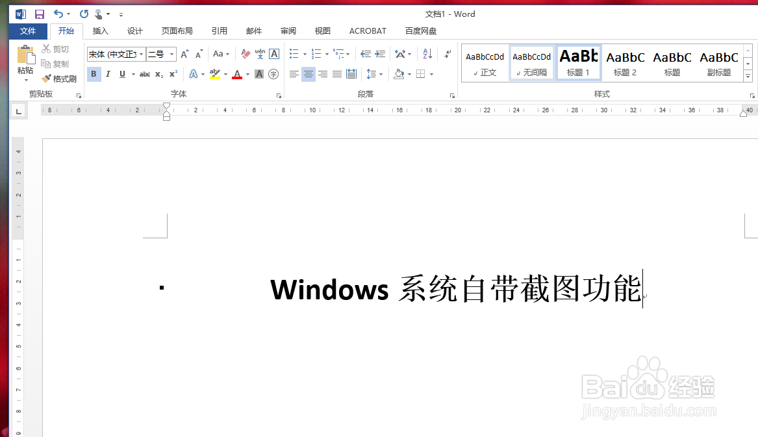Align text to the right
The height and width of the screenshot is (437, 758).
pyautogui.click(x=323, y=74)
